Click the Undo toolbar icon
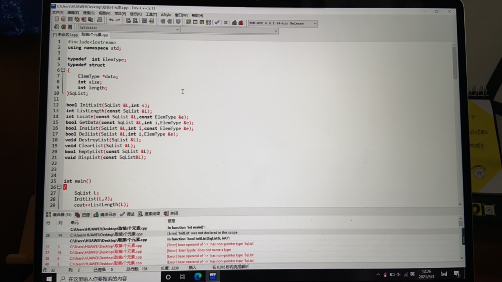 [x=111, y=20]
